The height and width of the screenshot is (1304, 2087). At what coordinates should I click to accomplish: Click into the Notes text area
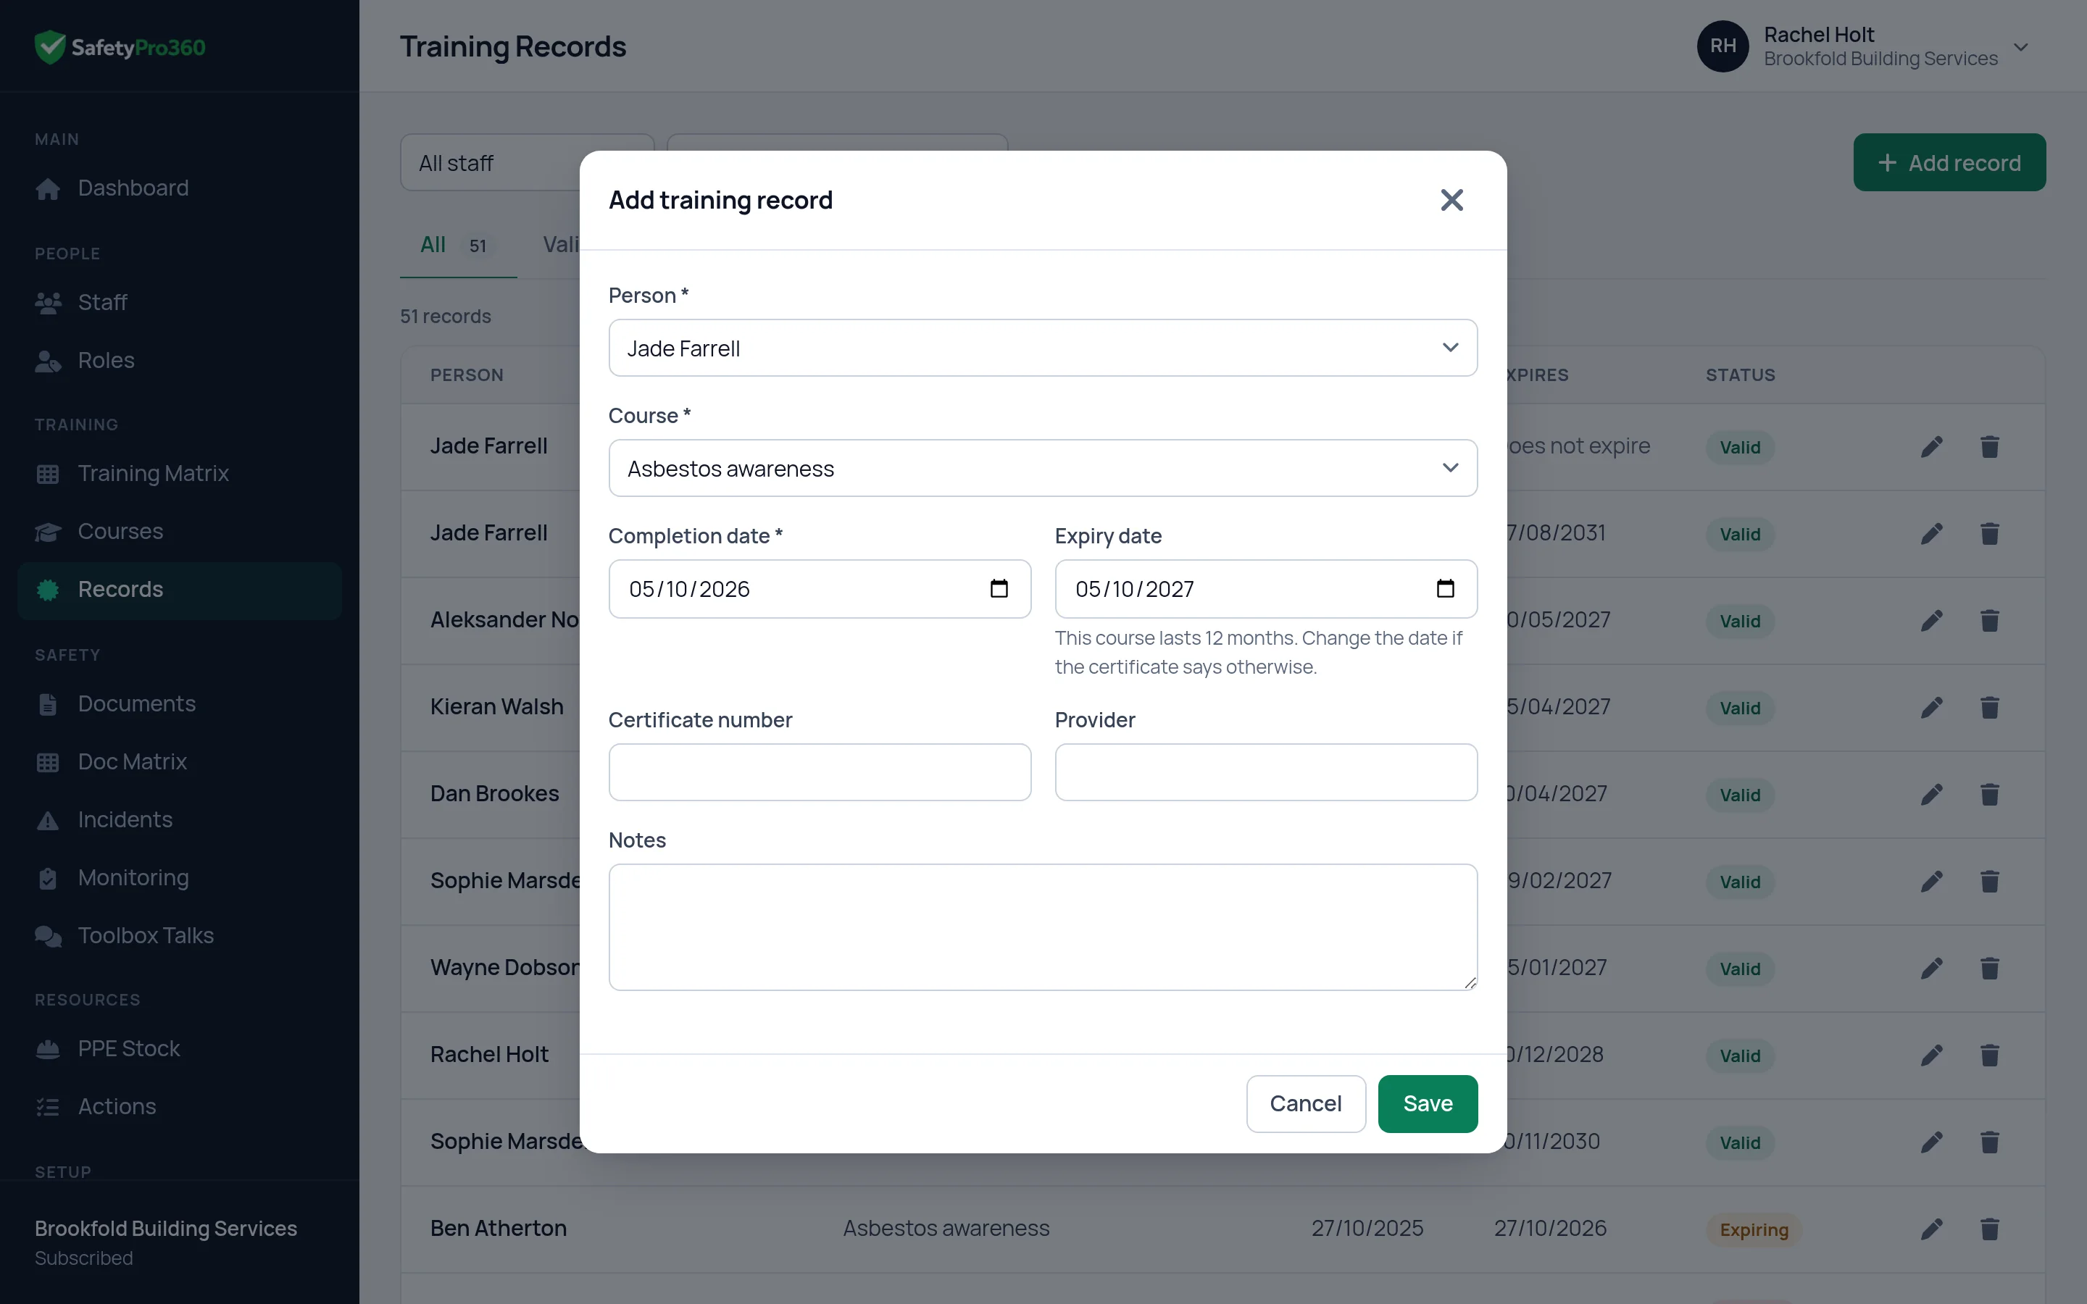click(1043, 927)
